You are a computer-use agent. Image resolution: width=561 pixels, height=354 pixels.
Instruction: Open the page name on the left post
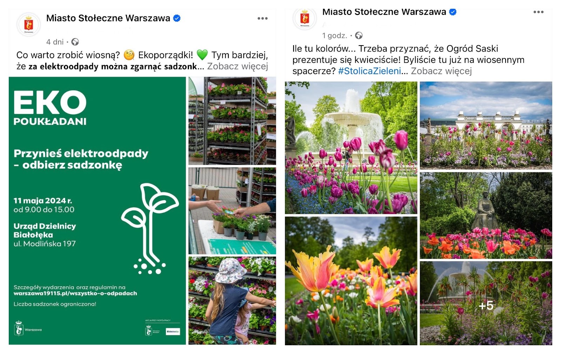click(108, 18)
